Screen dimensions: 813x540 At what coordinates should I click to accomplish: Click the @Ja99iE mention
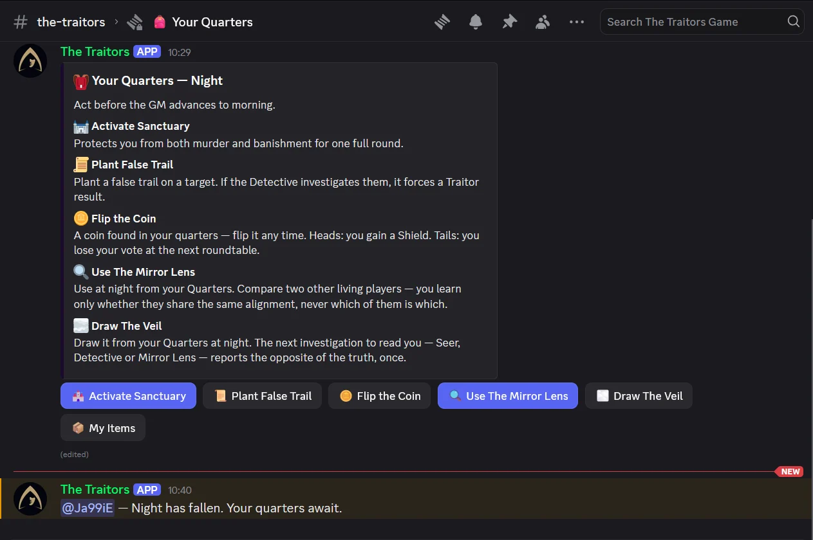click(88, 508)
